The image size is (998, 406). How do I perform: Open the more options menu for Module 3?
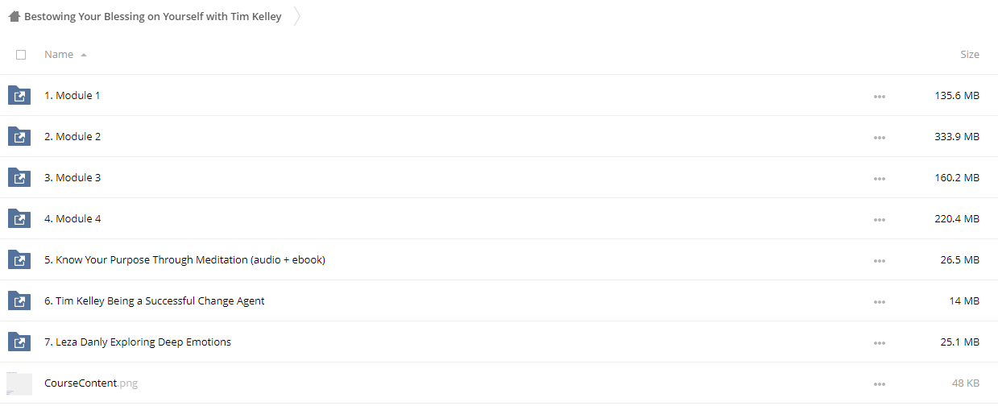(879, 179)
